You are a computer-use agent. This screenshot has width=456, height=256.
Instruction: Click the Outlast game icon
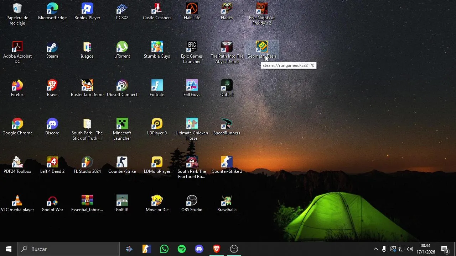pos(227,89)
